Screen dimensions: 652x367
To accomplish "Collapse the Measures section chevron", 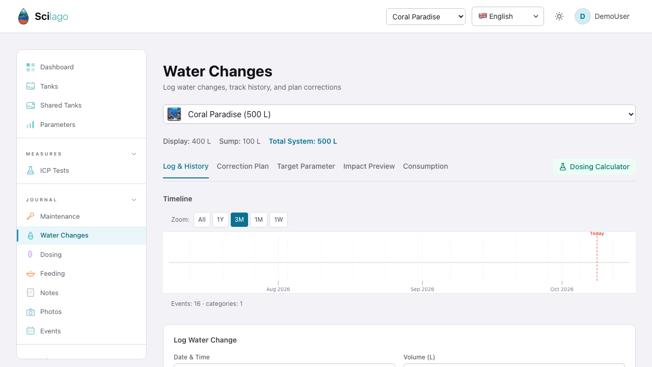I will tap(134, 154).
